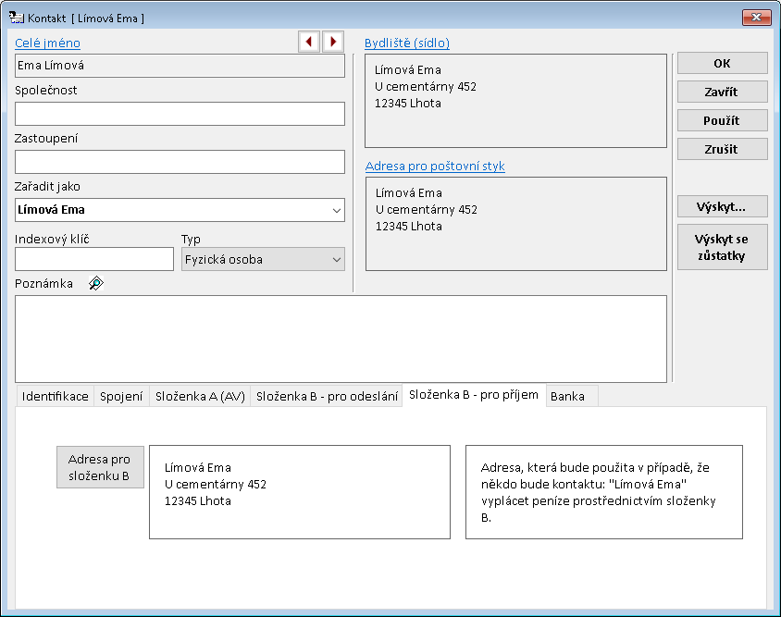This screenshot has height=617, width=781.
Task: Switch to the Identifikace tab
Action: point(56,396)
